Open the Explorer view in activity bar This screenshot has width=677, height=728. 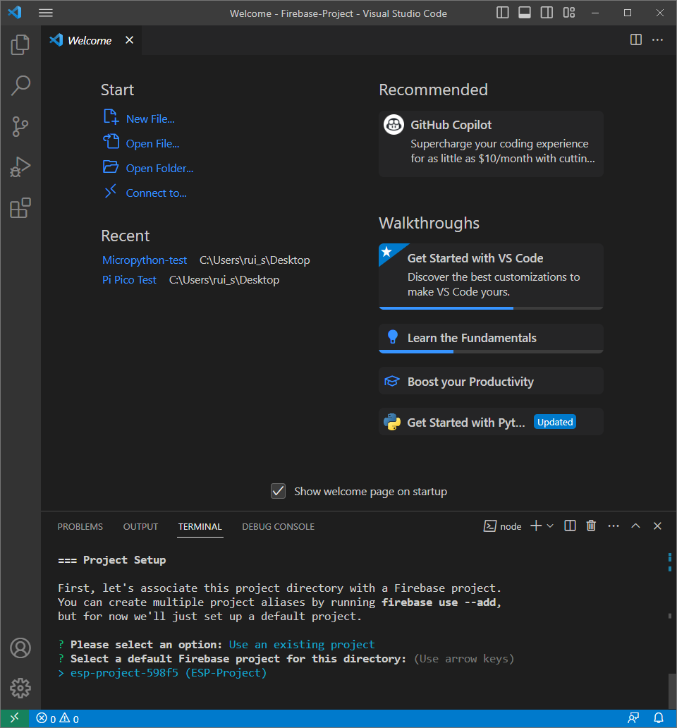pyautogui.click(x=20, y=44)
